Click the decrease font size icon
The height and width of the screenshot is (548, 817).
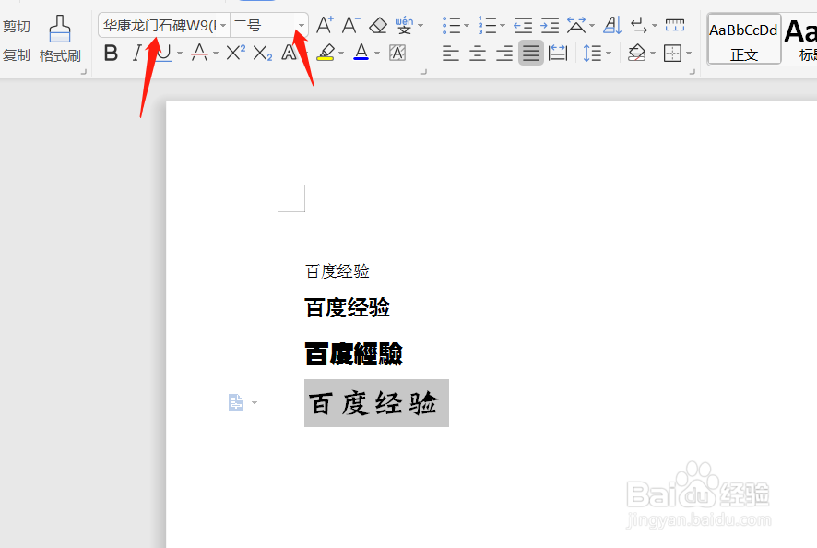coord(349,25)
